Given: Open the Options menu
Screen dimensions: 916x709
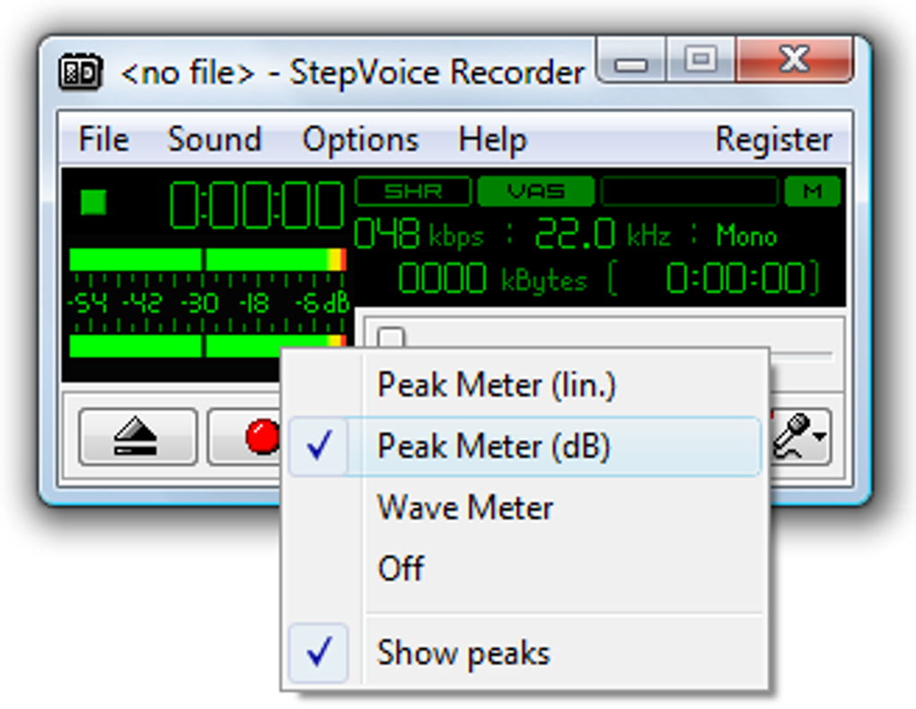Looking at the screenshot, I should coord(360,140).
